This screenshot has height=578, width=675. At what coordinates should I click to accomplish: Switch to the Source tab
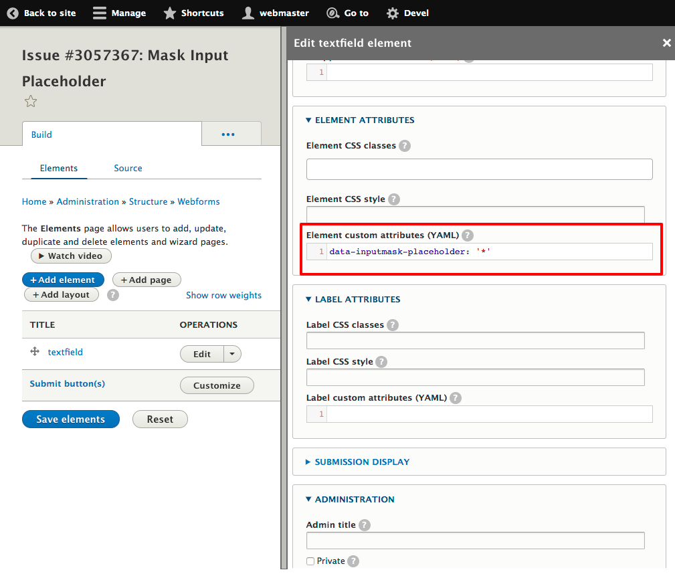128,169
